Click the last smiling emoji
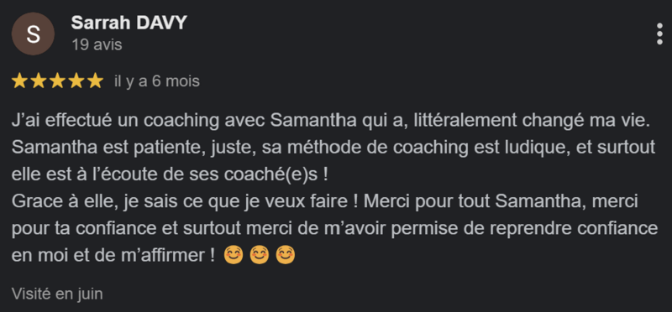Image resolution: width=672 pixels, height=312 pixels. (x=286, y=256)
